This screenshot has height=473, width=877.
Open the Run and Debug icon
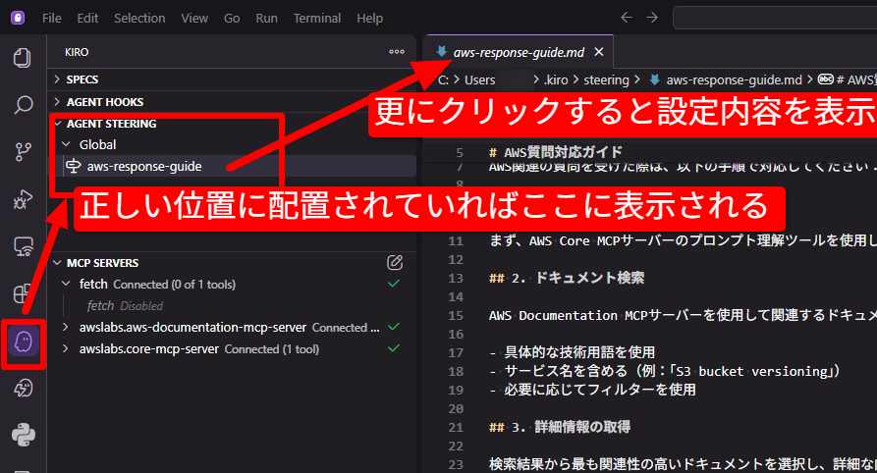[23, 200]
